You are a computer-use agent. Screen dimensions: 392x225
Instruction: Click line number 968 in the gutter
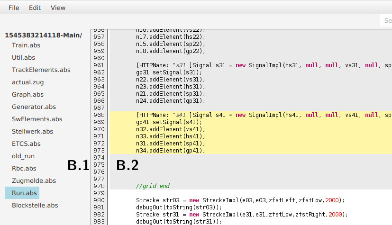click(x=99, y=115)
